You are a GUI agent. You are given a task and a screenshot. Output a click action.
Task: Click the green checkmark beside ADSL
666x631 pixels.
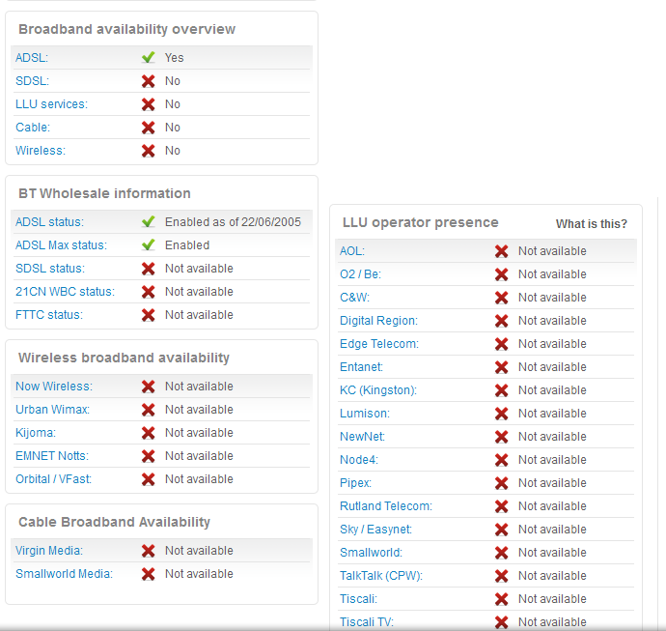[x=149, y=57]
